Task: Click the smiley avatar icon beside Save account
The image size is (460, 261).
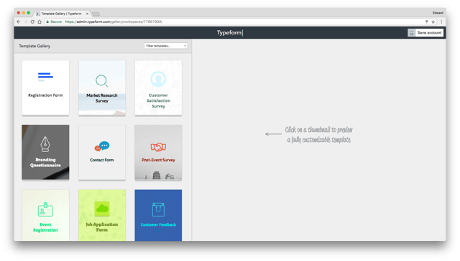Action: 412,33
